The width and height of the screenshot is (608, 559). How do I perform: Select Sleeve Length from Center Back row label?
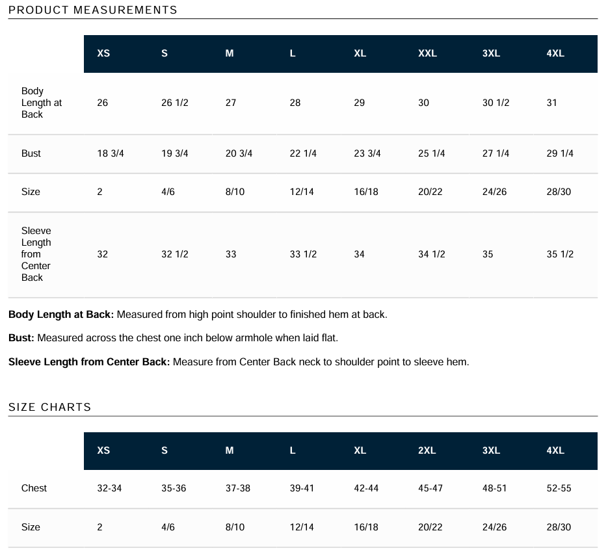pos(36,254)
